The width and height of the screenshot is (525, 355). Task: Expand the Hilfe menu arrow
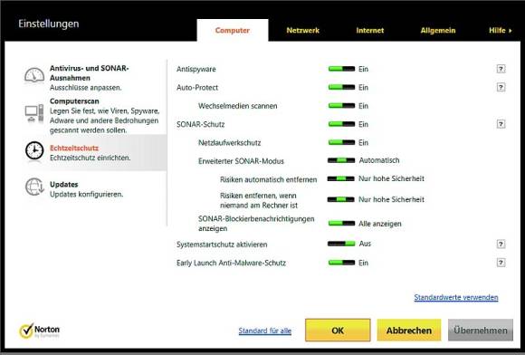pyautogui.click(x=511, y=31)
